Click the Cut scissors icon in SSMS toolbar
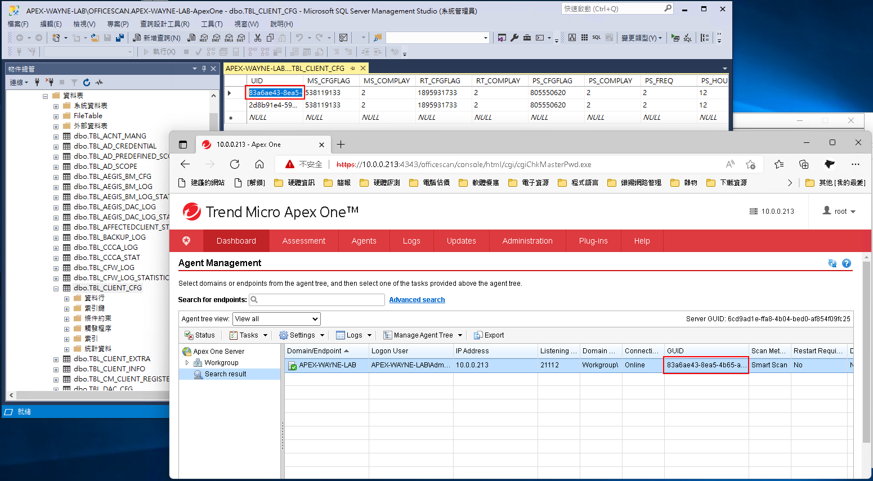 (x=258, y=38)
